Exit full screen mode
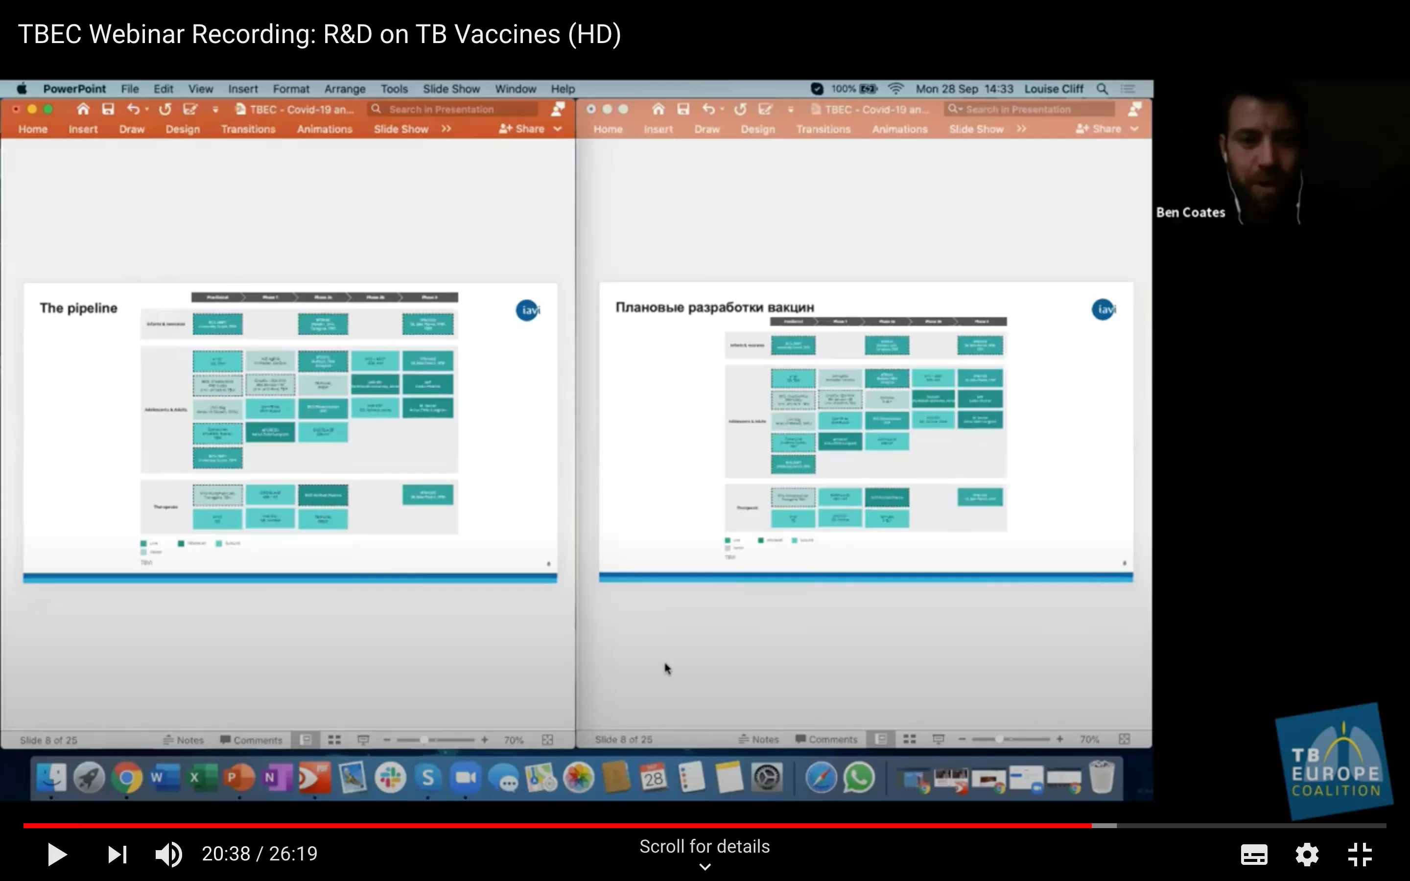 click(1360, 854)
